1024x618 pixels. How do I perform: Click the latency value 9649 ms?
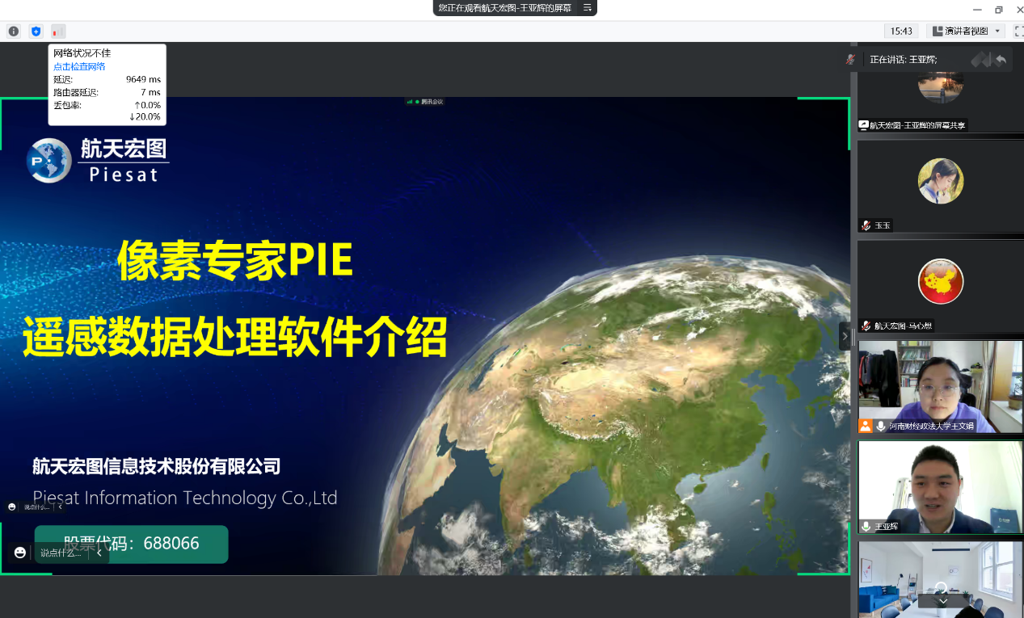(x=144, y=79)
